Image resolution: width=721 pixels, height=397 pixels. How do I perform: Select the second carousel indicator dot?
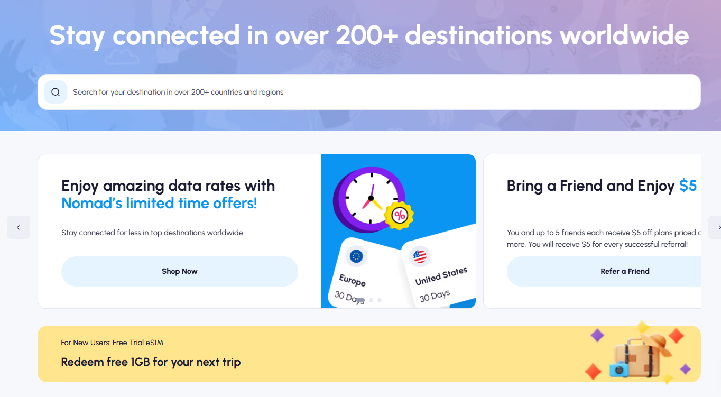tap(371, 300)
